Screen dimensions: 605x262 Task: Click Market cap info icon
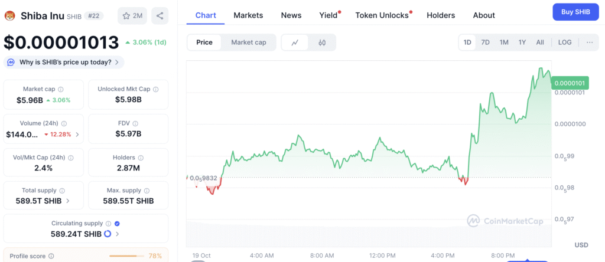(x=61, y=89)
